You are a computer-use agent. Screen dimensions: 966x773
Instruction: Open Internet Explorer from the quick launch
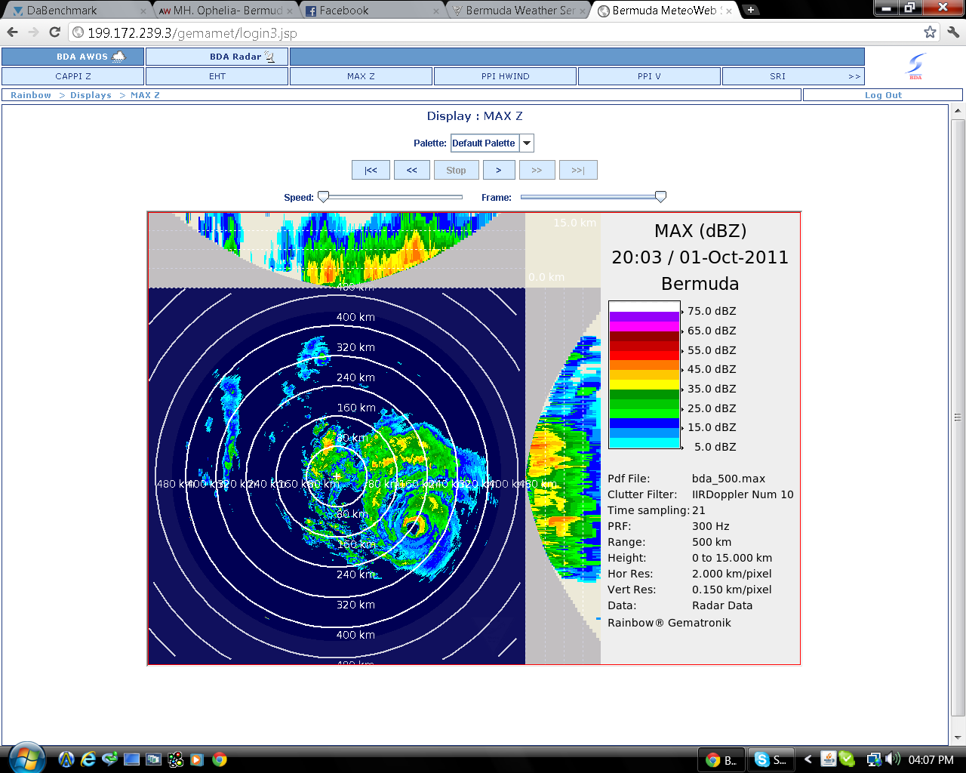(x=88, y=759)
